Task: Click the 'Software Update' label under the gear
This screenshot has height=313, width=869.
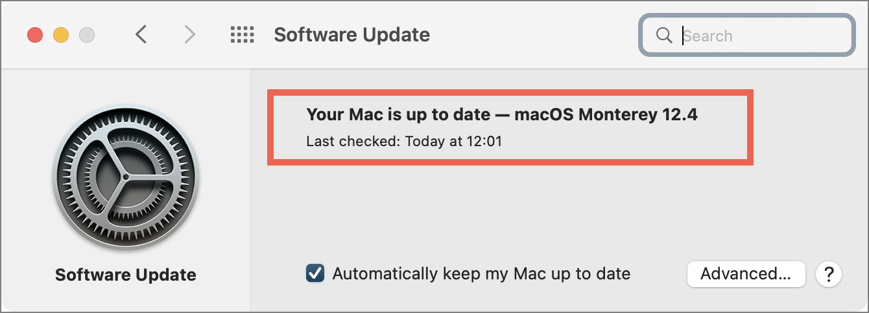Action: (x=126, y=275)
